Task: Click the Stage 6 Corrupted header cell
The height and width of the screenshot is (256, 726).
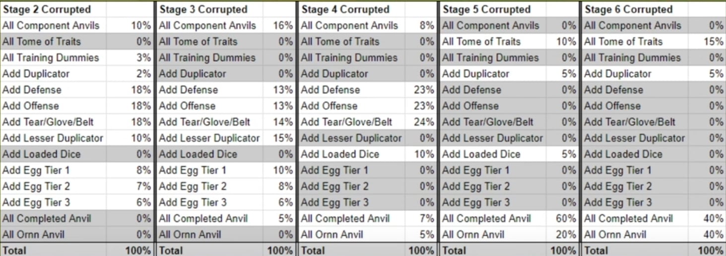Action: click(628, 9)
